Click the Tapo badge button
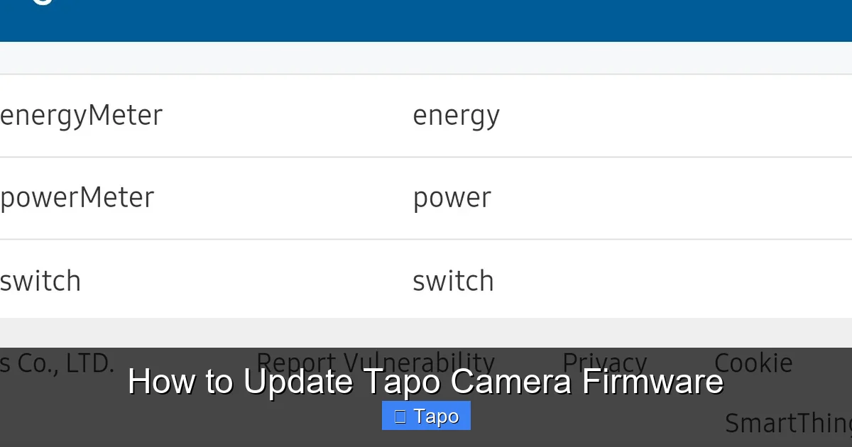Image resolution: width=852 pixels, height=447 pixels. click(x=426, y=416)
